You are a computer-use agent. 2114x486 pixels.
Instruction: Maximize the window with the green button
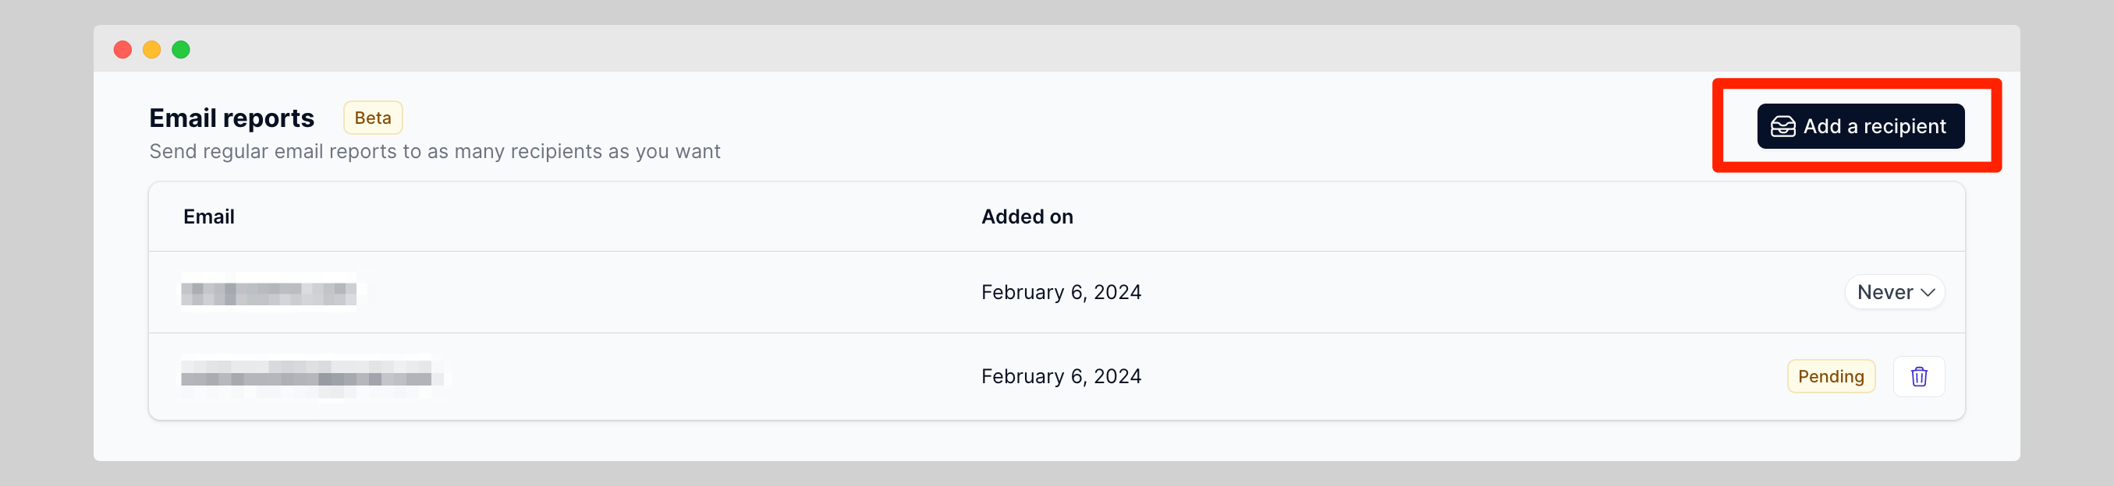point(180,50)
